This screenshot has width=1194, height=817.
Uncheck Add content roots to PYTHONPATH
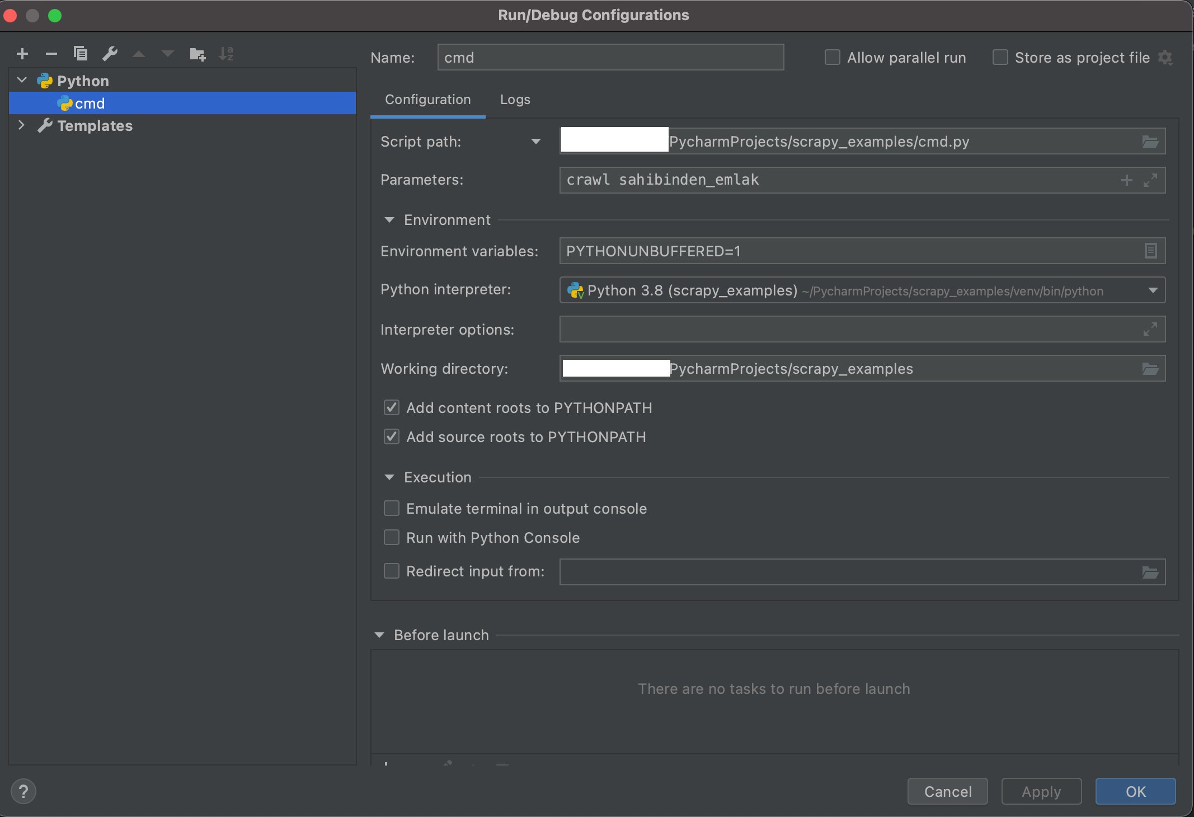392,407
